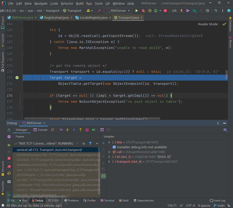Expand the 'id (slot_3)' variable
This screenshot has height=208, width=233.
(109, 157)
